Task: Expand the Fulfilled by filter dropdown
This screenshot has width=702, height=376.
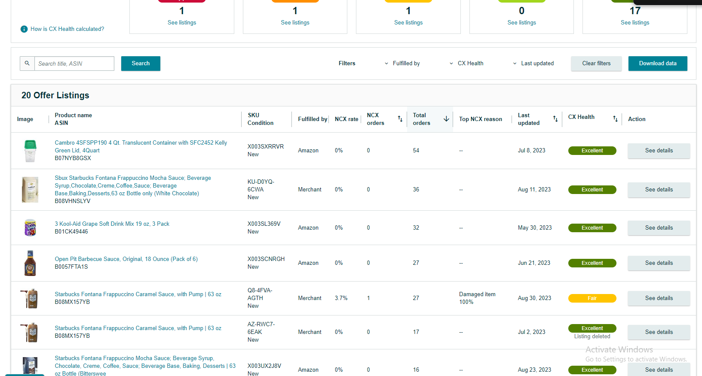Action: pos(402,64)
